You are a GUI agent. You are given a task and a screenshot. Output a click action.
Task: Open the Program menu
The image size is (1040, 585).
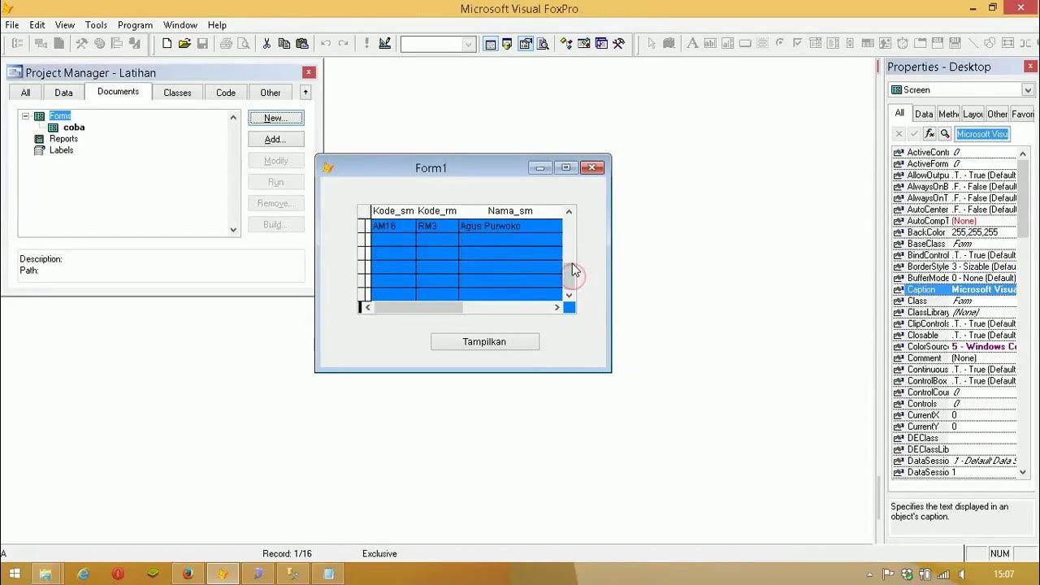135,25
